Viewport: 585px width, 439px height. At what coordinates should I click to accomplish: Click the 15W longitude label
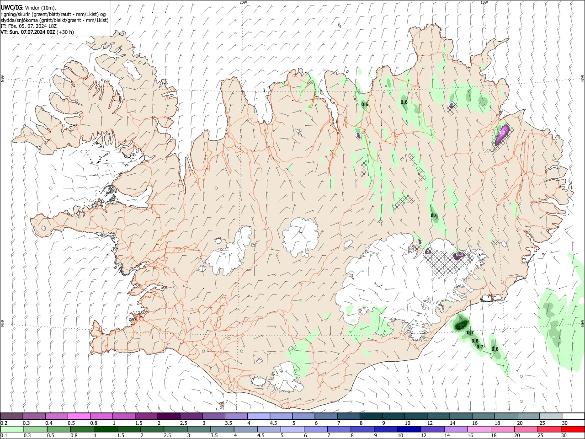click(484, 2)
